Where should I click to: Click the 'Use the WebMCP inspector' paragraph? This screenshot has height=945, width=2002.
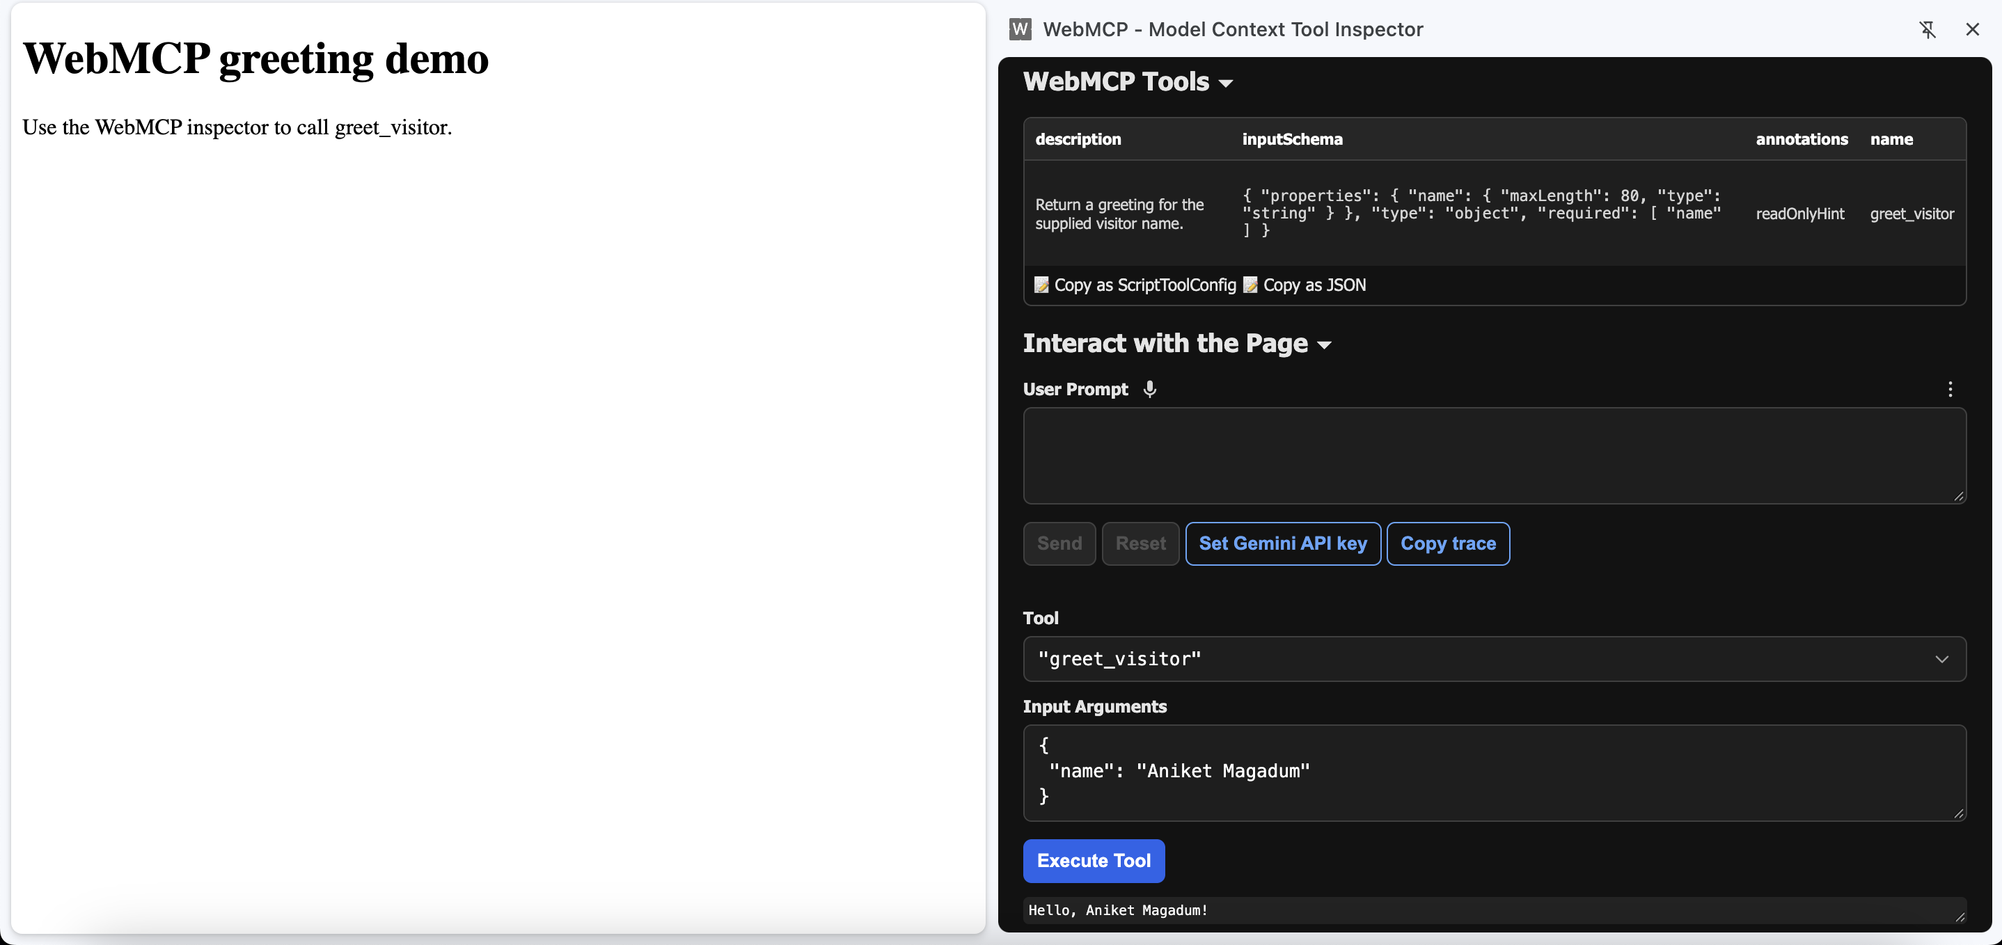point(237,127)
